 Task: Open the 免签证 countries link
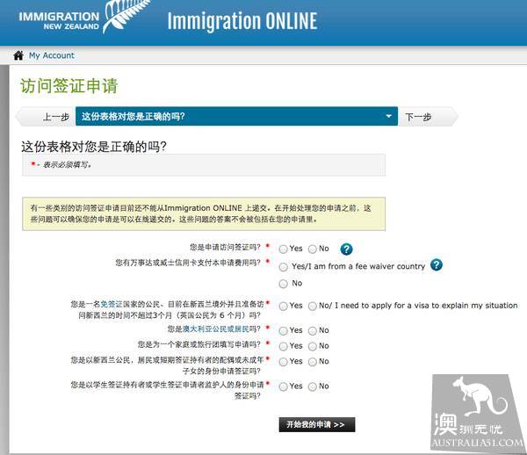(112, 304)
